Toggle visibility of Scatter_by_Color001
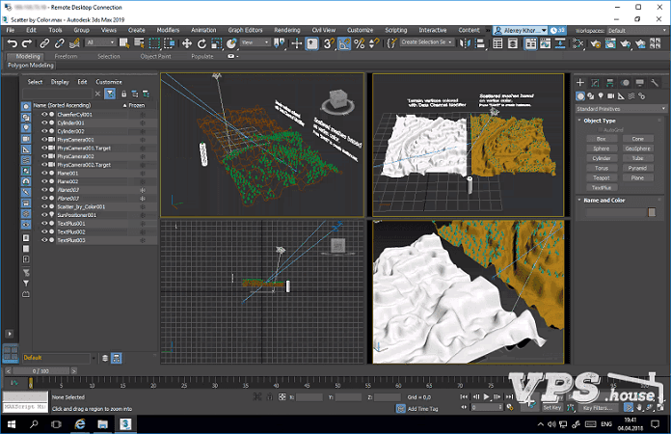The width and height of the screenshot is (671, 434). [43, 206]
